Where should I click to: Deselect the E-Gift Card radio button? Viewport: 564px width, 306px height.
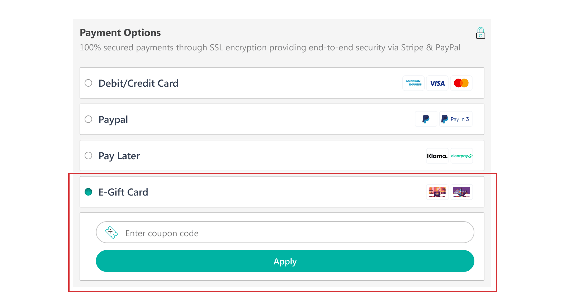click(88, 192)
